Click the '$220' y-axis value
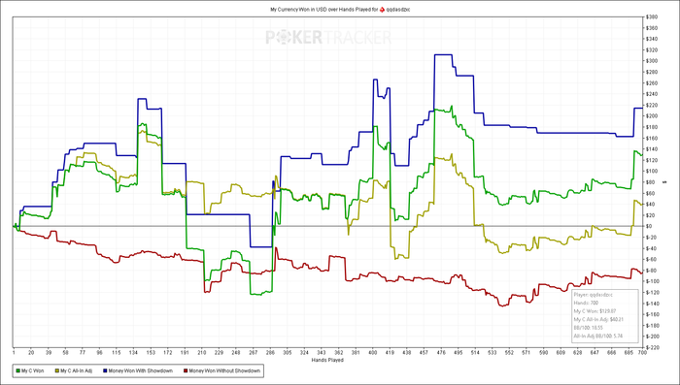680x385 pixels. (x=652, y=106)
